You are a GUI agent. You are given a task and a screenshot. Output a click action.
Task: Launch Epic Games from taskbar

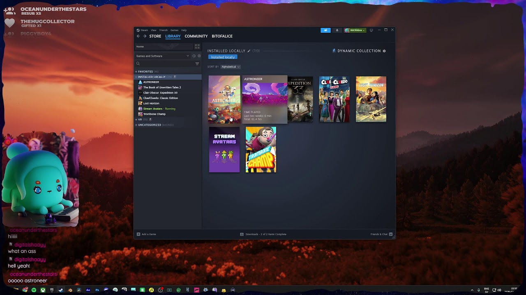[52, 290]
